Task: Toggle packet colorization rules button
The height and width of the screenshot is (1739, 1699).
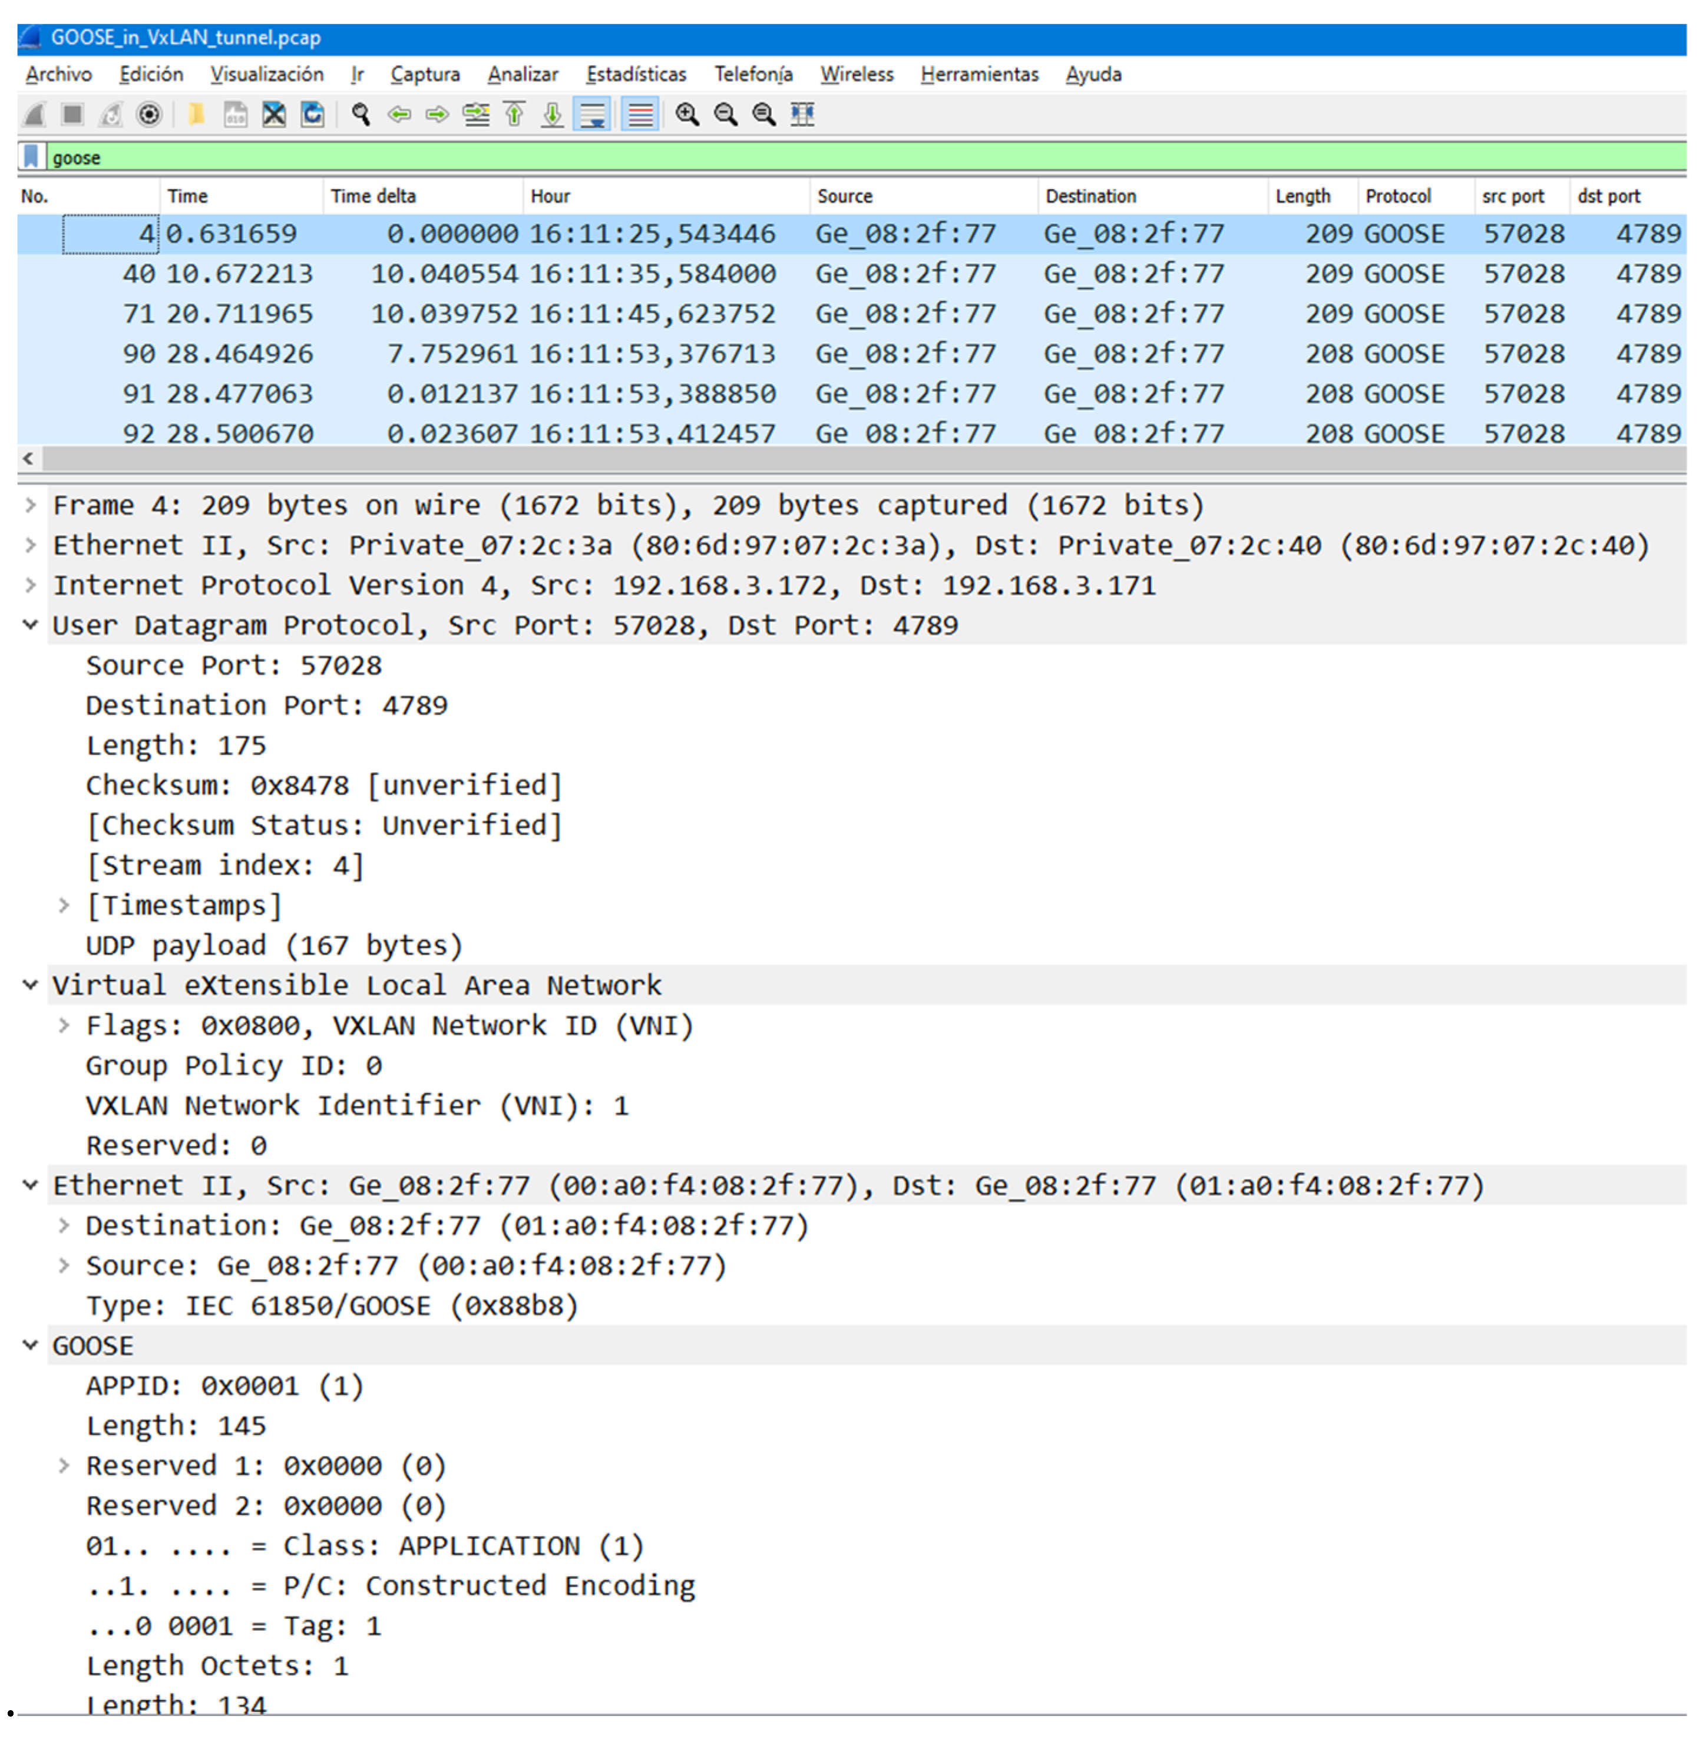Action: click(641, 114)
